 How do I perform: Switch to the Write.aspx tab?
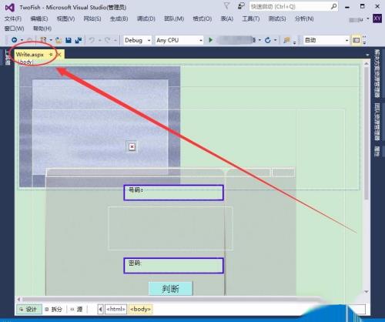pyautogui.click(x=30, y=55)
